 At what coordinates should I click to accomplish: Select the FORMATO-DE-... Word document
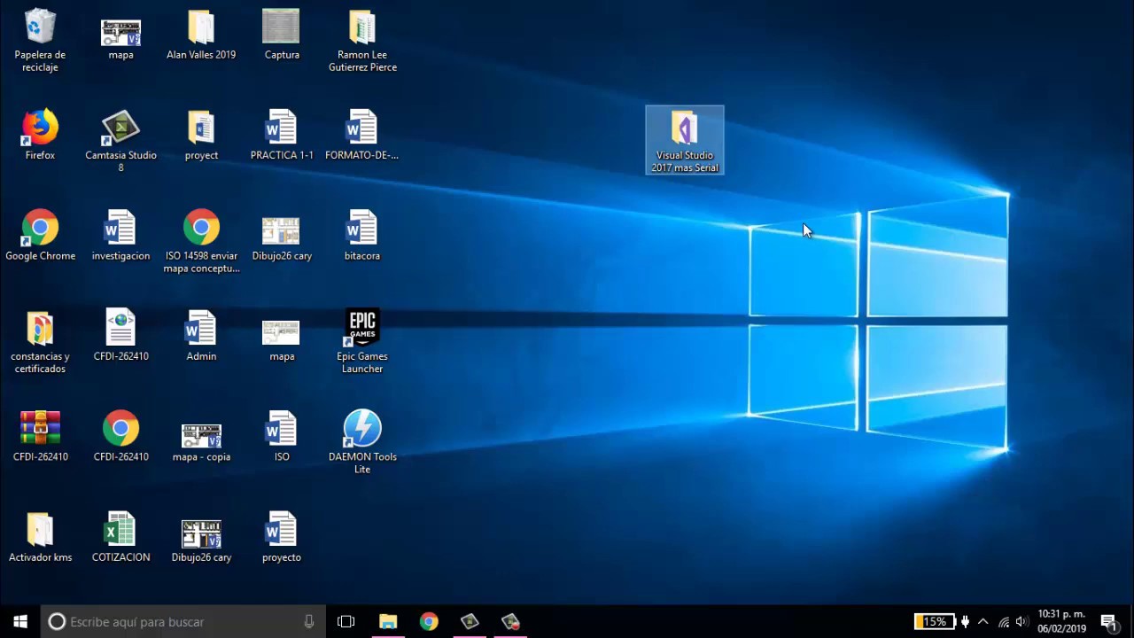tap(362, 135)
